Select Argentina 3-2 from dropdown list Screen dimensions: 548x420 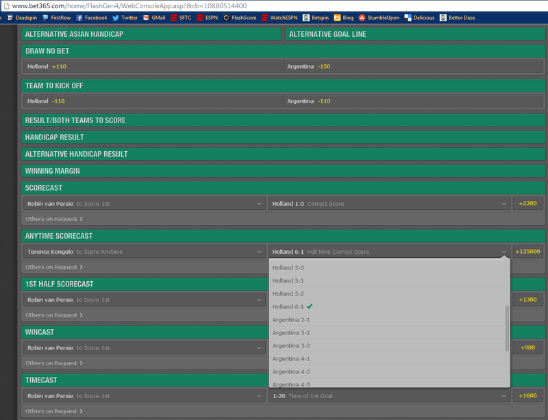click(x=387, y=345)
